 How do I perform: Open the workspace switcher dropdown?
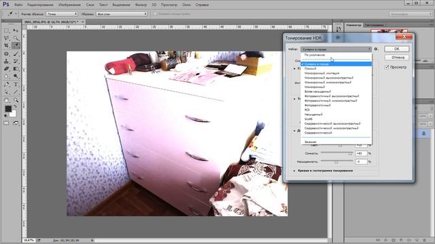(x=411, y=14)
